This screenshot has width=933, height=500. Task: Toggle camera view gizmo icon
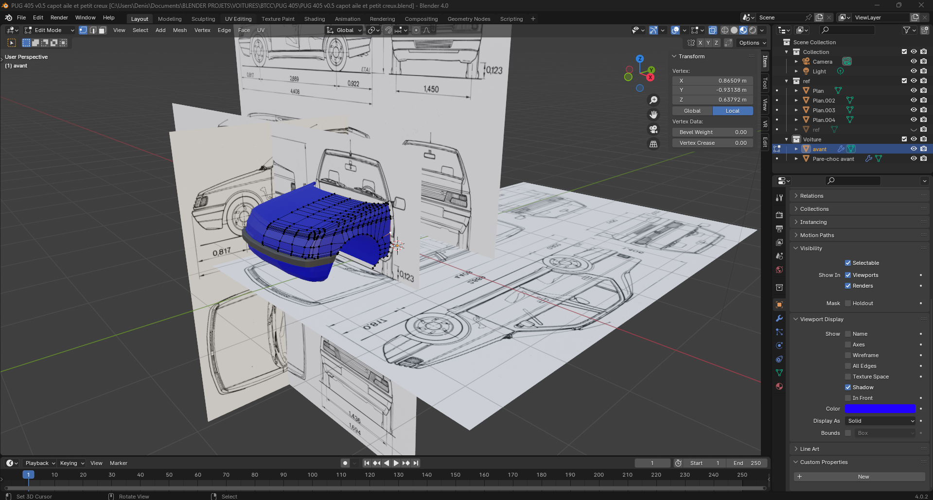[x=653, y=129]
